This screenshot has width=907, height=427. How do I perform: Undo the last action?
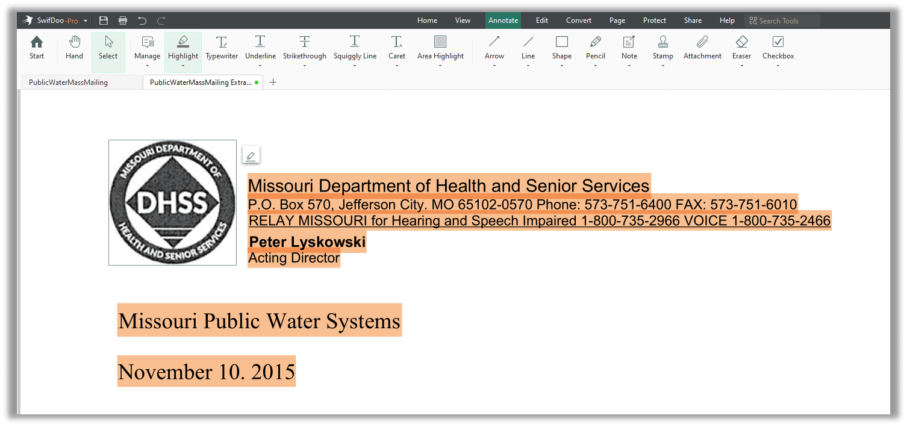(142, 20)
